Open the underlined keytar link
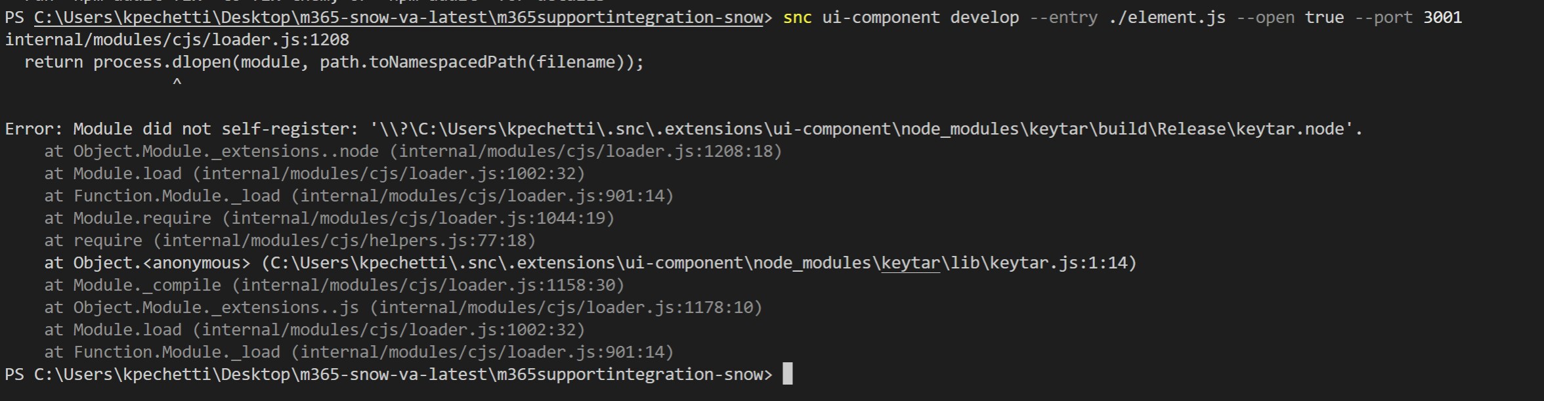Viewport: 1544px width, 401px height. (x=911, y=263)
